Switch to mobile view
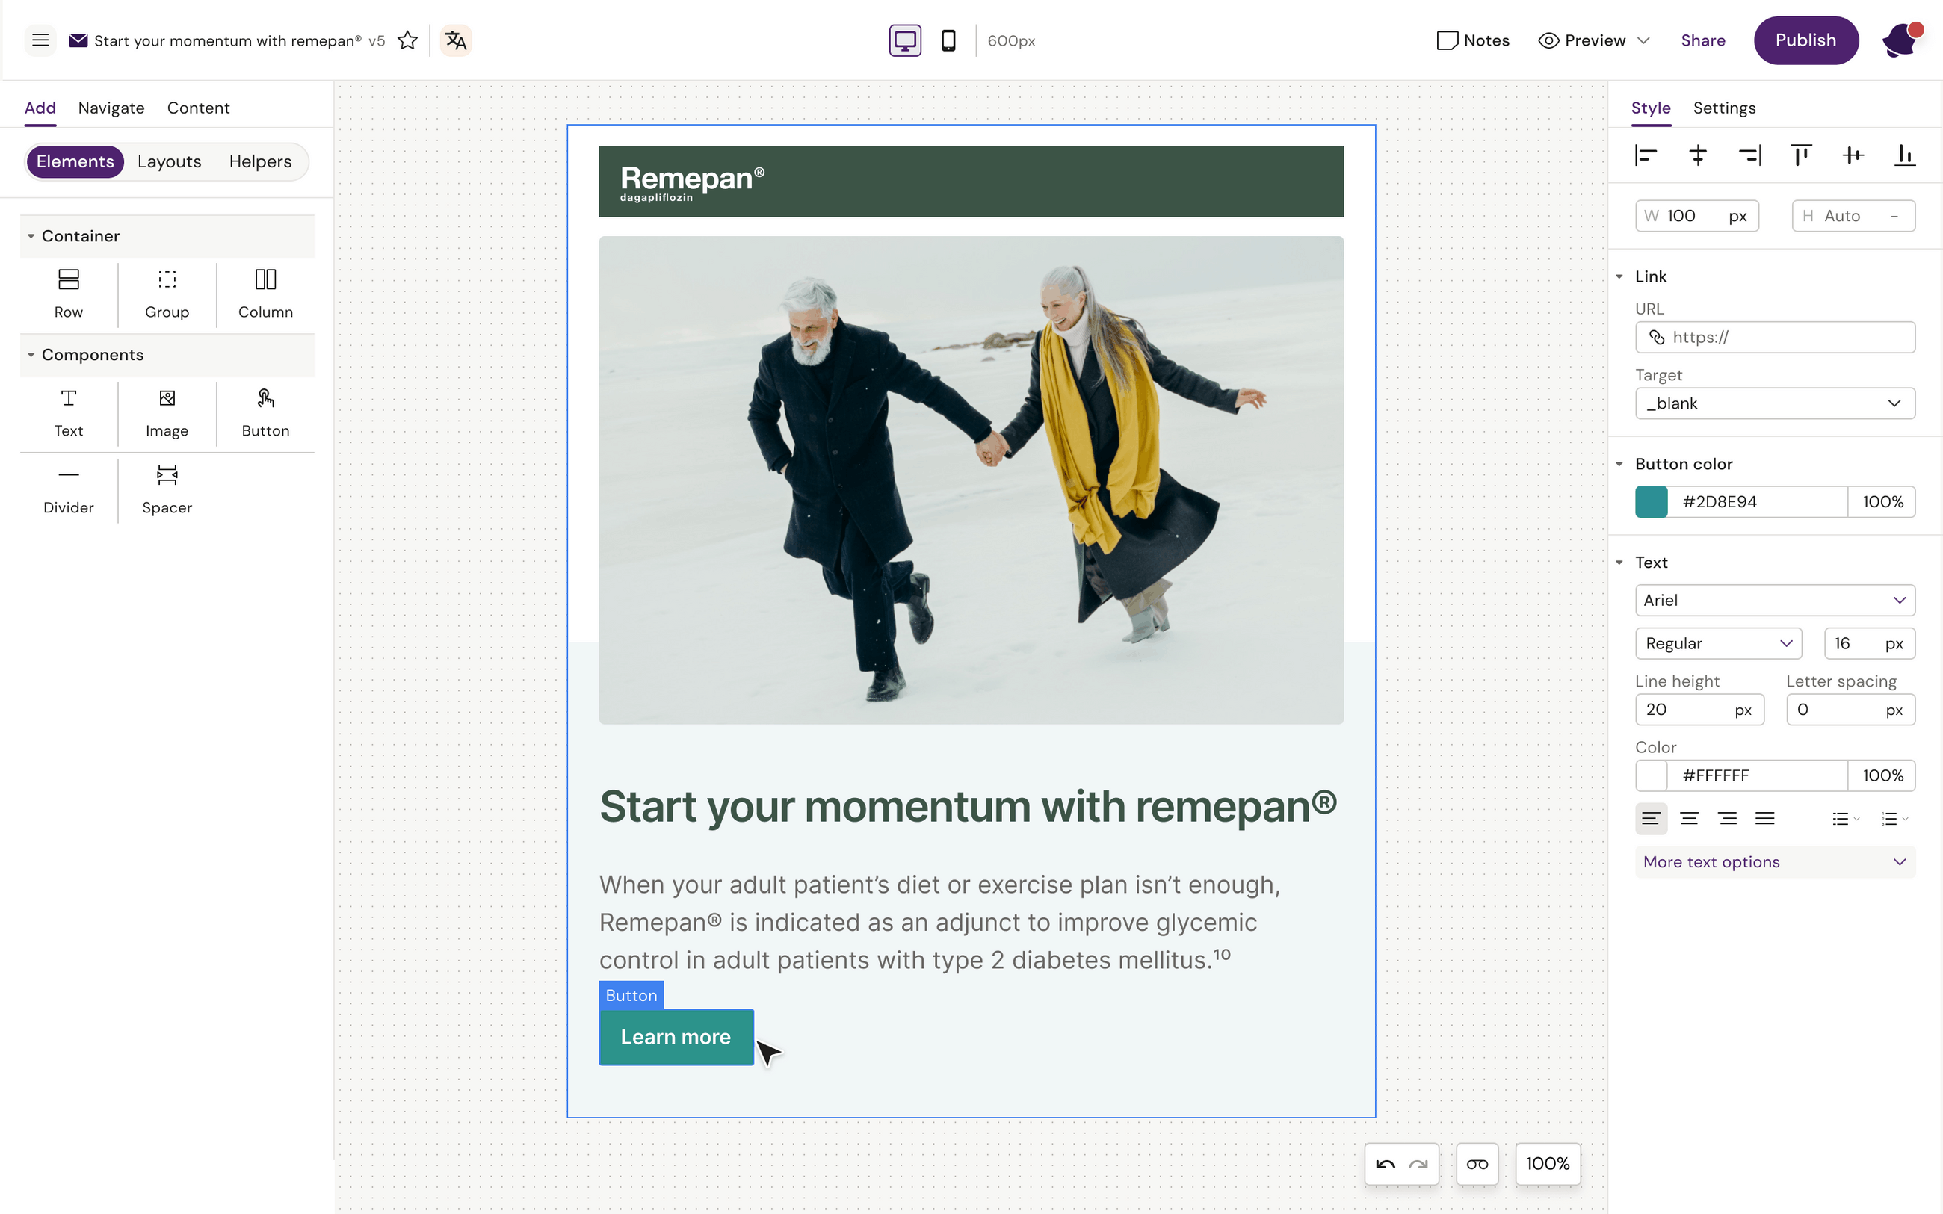 (x=948, y=40)
